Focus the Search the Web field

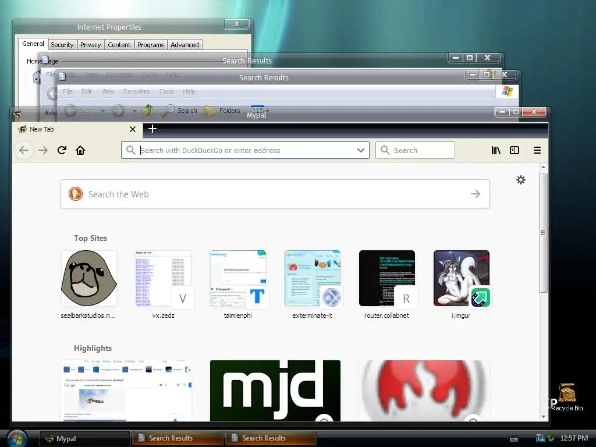pos(275,194)
